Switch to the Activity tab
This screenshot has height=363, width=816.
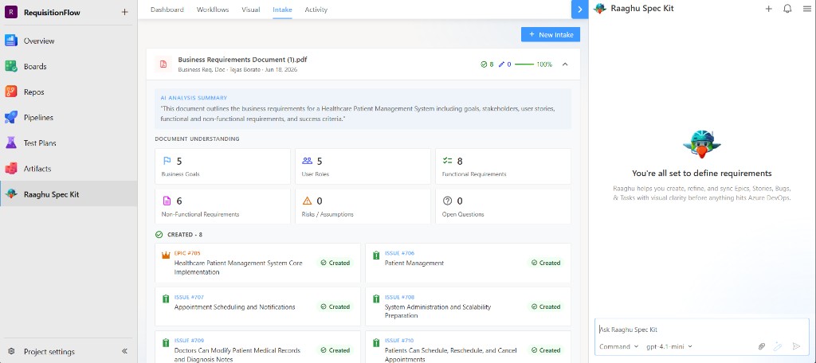(316, 10)
